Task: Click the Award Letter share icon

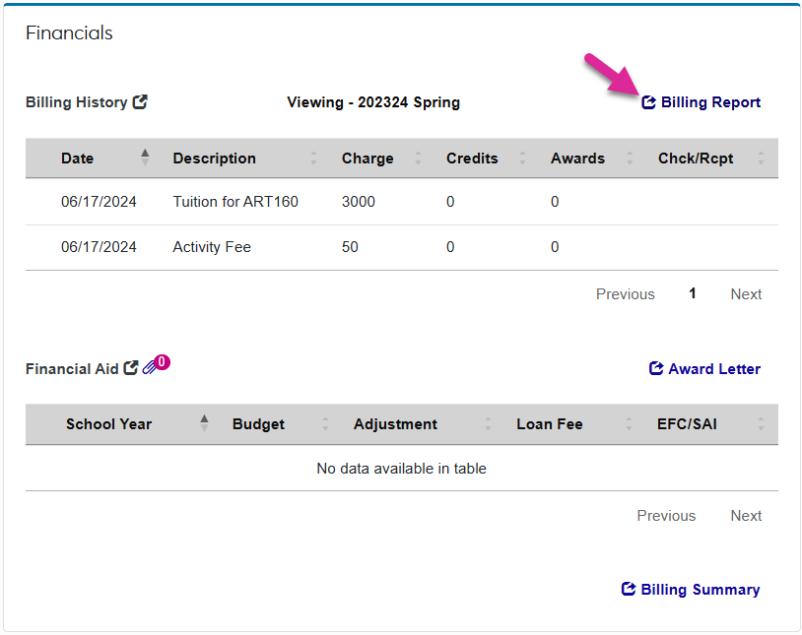Action: point(656,368)
